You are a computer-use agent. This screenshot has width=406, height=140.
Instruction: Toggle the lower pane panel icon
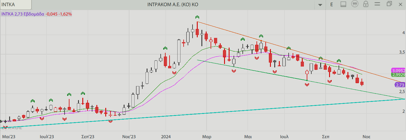[344, 4]
